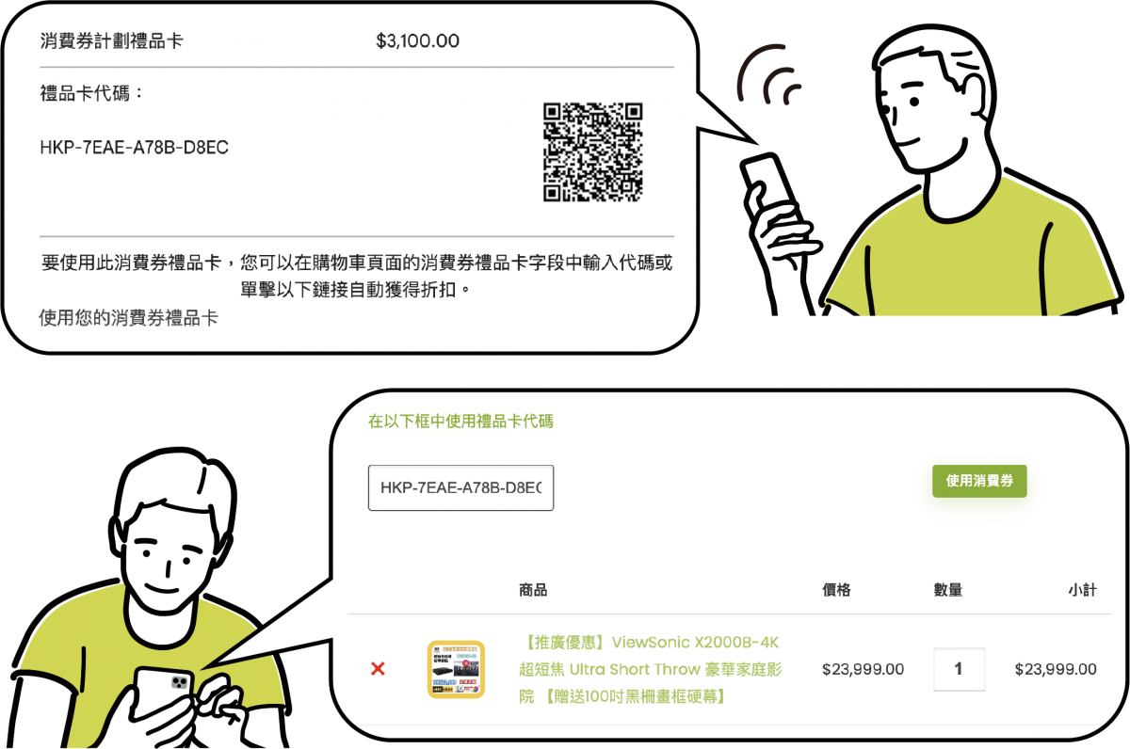Click the red X remove item icon

(378, 669)
